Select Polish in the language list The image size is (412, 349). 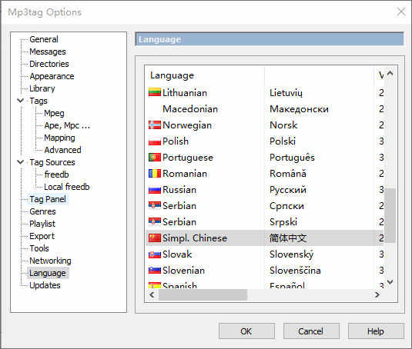coord(176,141)
